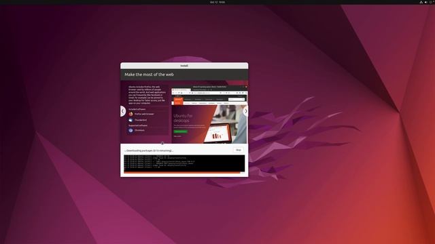This screenshot has width=435, height=244.
Task: Open the power icon in the top bar
Action: click(431, 2)
